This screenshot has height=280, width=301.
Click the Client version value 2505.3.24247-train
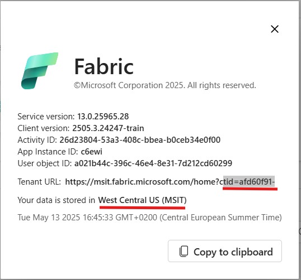(x=108, y=128)
